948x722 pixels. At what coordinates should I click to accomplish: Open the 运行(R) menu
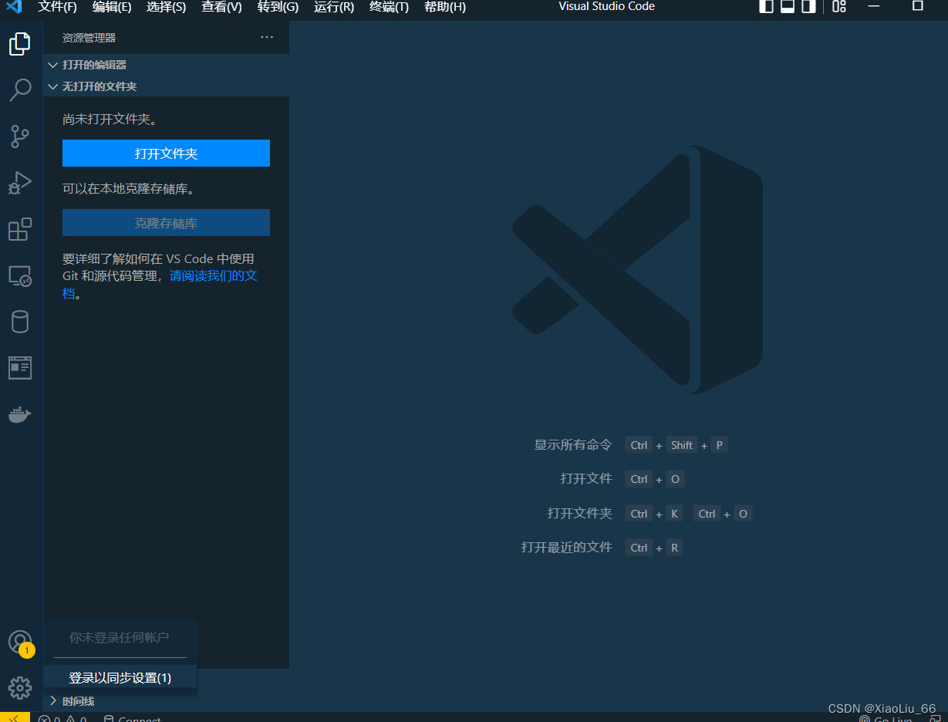coord(334,7)
